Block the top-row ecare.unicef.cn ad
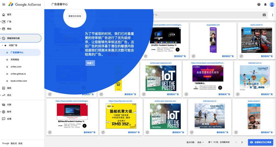The height and width of the screenshot is (147, 276). [241, 56]
